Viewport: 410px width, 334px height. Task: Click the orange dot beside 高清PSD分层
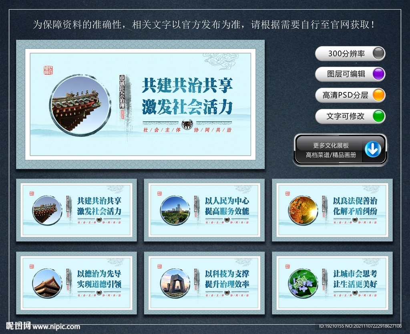click(x=378, y=95)
